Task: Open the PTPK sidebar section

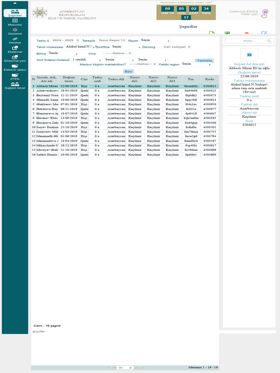Action: click(x=15, y=76)
